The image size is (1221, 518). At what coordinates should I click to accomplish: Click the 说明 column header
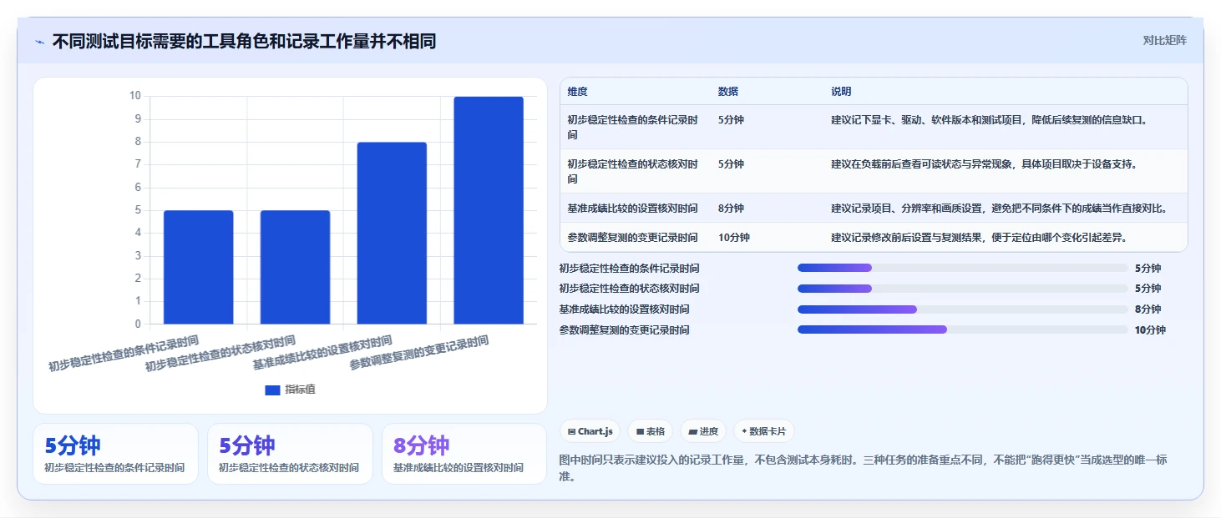(x=841, y=92)
